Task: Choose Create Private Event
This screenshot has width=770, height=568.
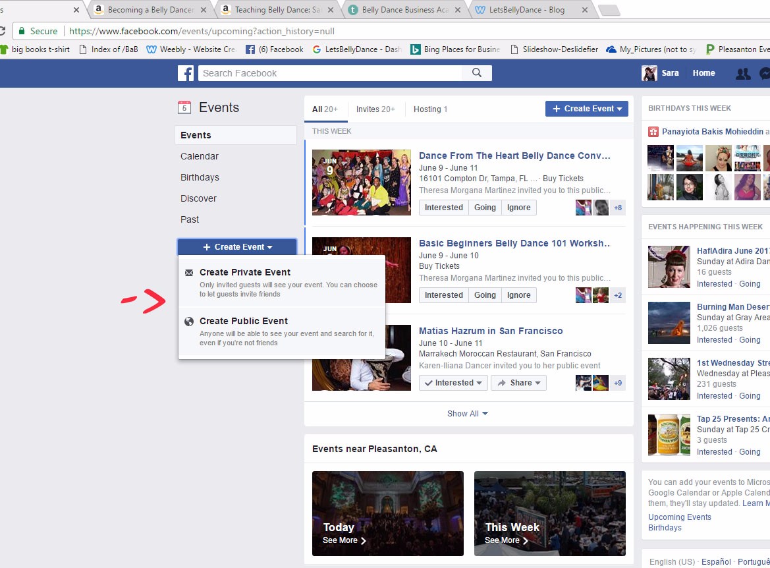Action: (282, 283)
